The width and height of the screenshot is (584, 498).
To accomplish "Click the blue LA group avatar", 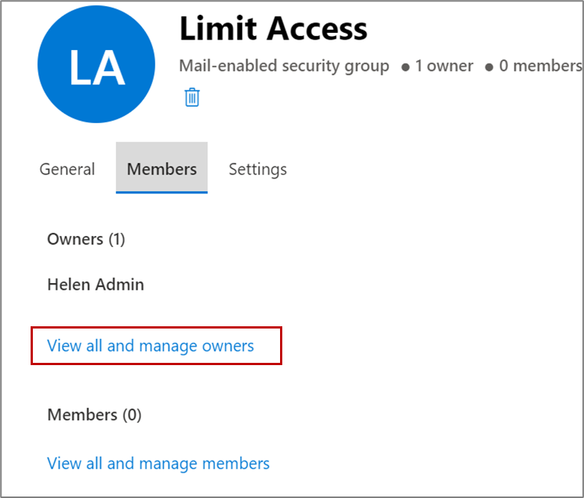I will point(96,65).
